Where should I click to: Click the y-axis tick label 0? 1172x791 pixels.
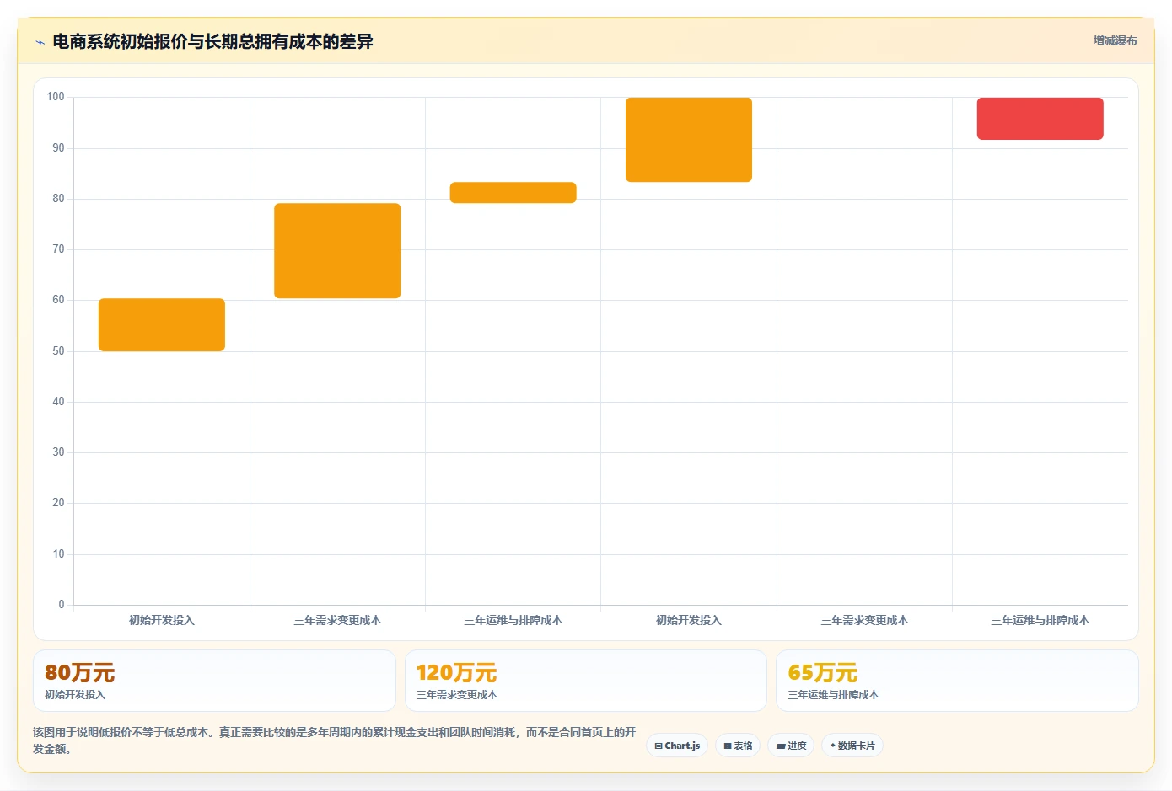pyautogui.click(x=62, y=605)
